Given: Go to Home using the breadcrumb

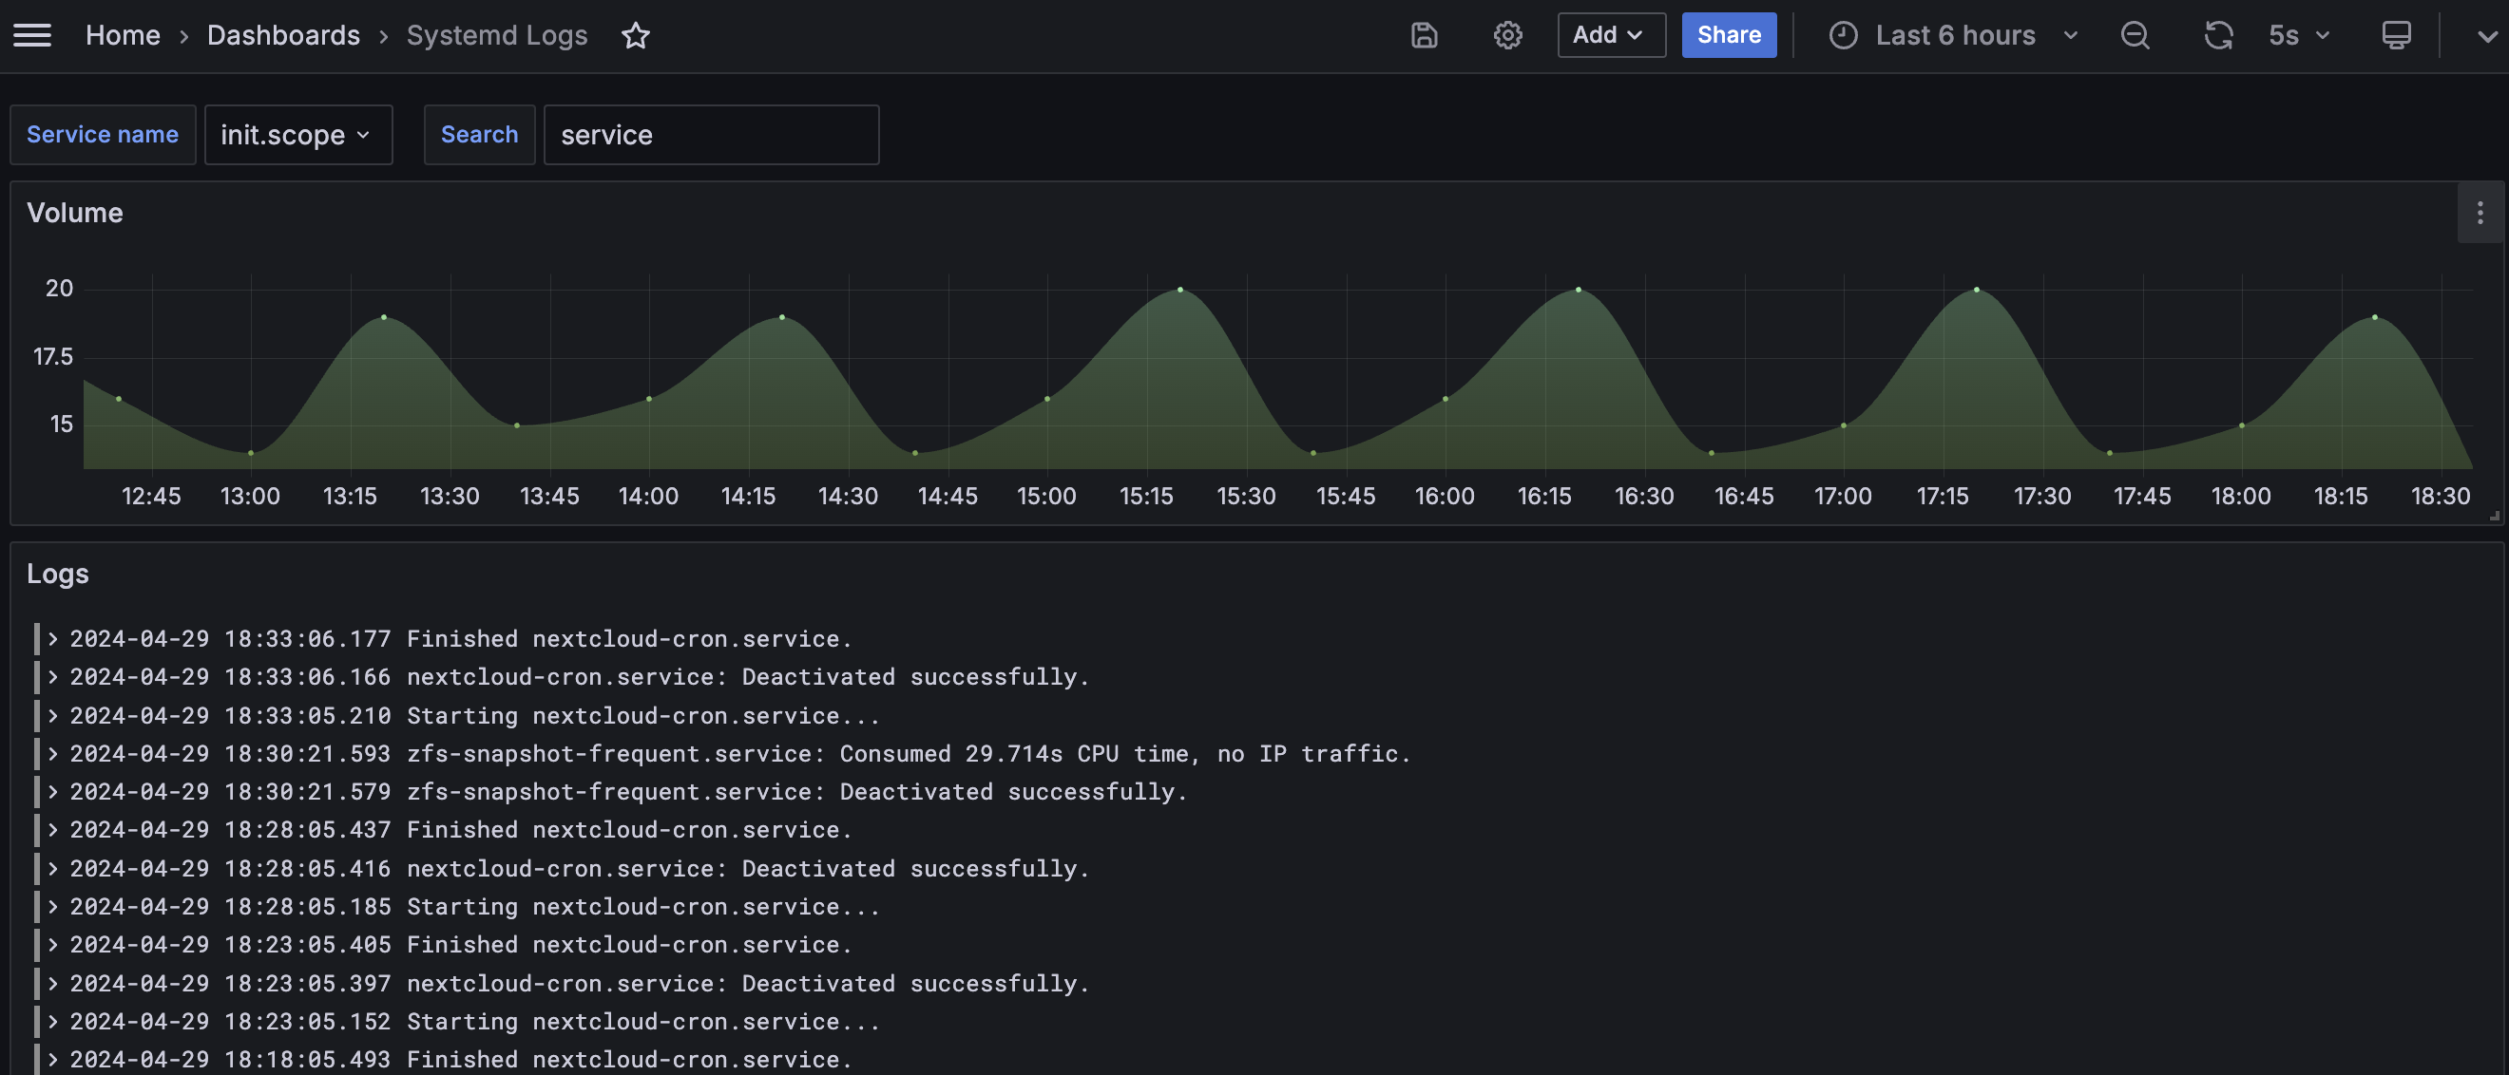Looking at the screenshot, I should coord(123,35).
